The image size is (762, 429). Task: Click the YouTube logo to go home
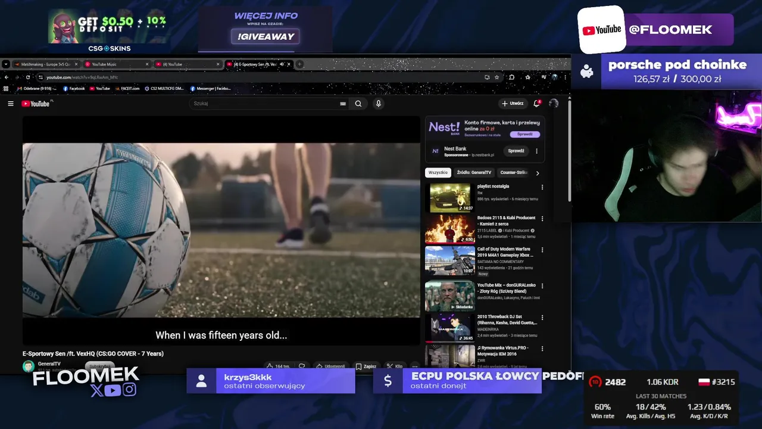click(x=36, y=104)
